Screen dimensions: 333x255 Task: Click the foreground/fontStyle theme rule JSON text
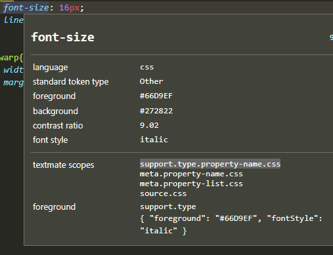[231, 224]
